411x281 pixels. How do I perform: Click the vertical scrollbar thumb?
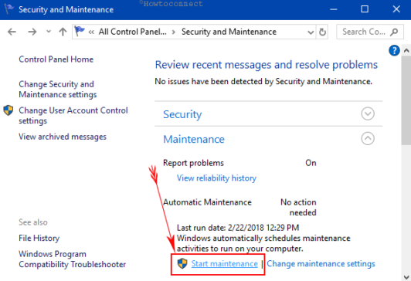tap(406, 100)
